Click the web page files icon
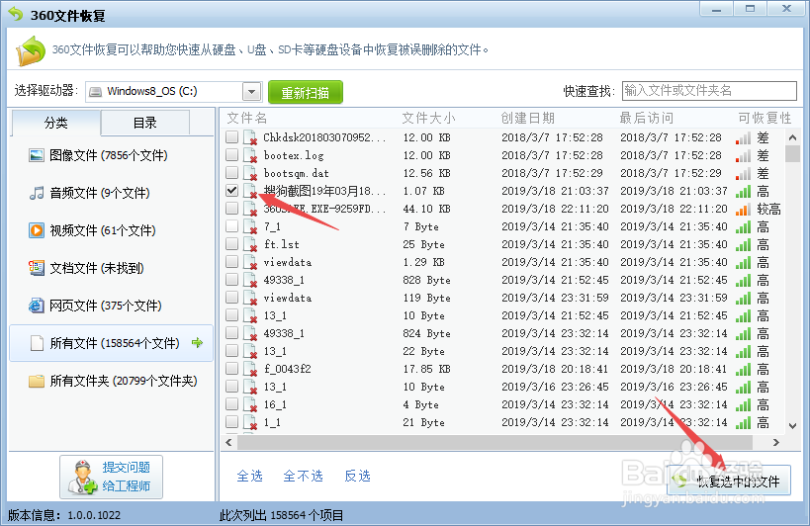Screen dimensions: 810x526 pyautogui.click(x=37, y=306)
